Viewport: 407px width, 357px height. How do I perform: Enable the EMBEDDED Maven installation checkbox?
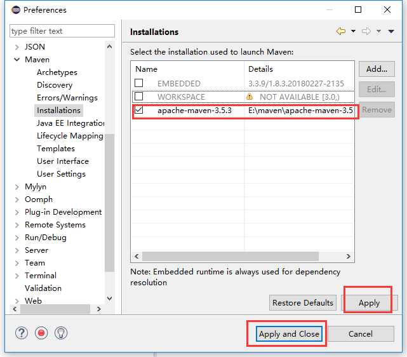tap(139, 83)
